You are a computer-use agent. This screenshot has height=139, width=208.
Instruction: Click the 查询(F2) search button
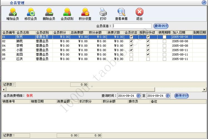coord(161,26)
